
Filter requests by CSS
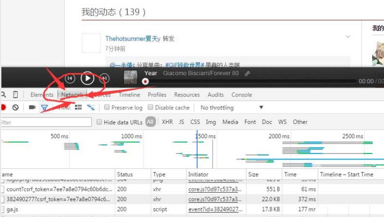click(x=195, y=122)
